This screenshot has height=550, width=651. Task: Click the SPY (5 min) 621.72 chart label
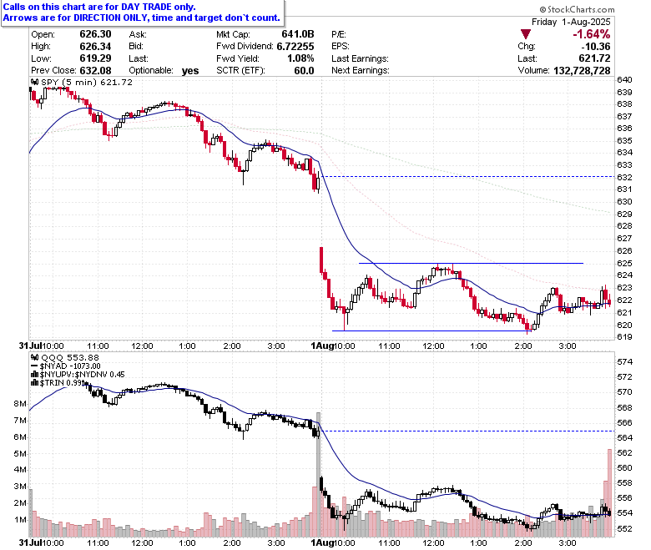coord(86,82)
